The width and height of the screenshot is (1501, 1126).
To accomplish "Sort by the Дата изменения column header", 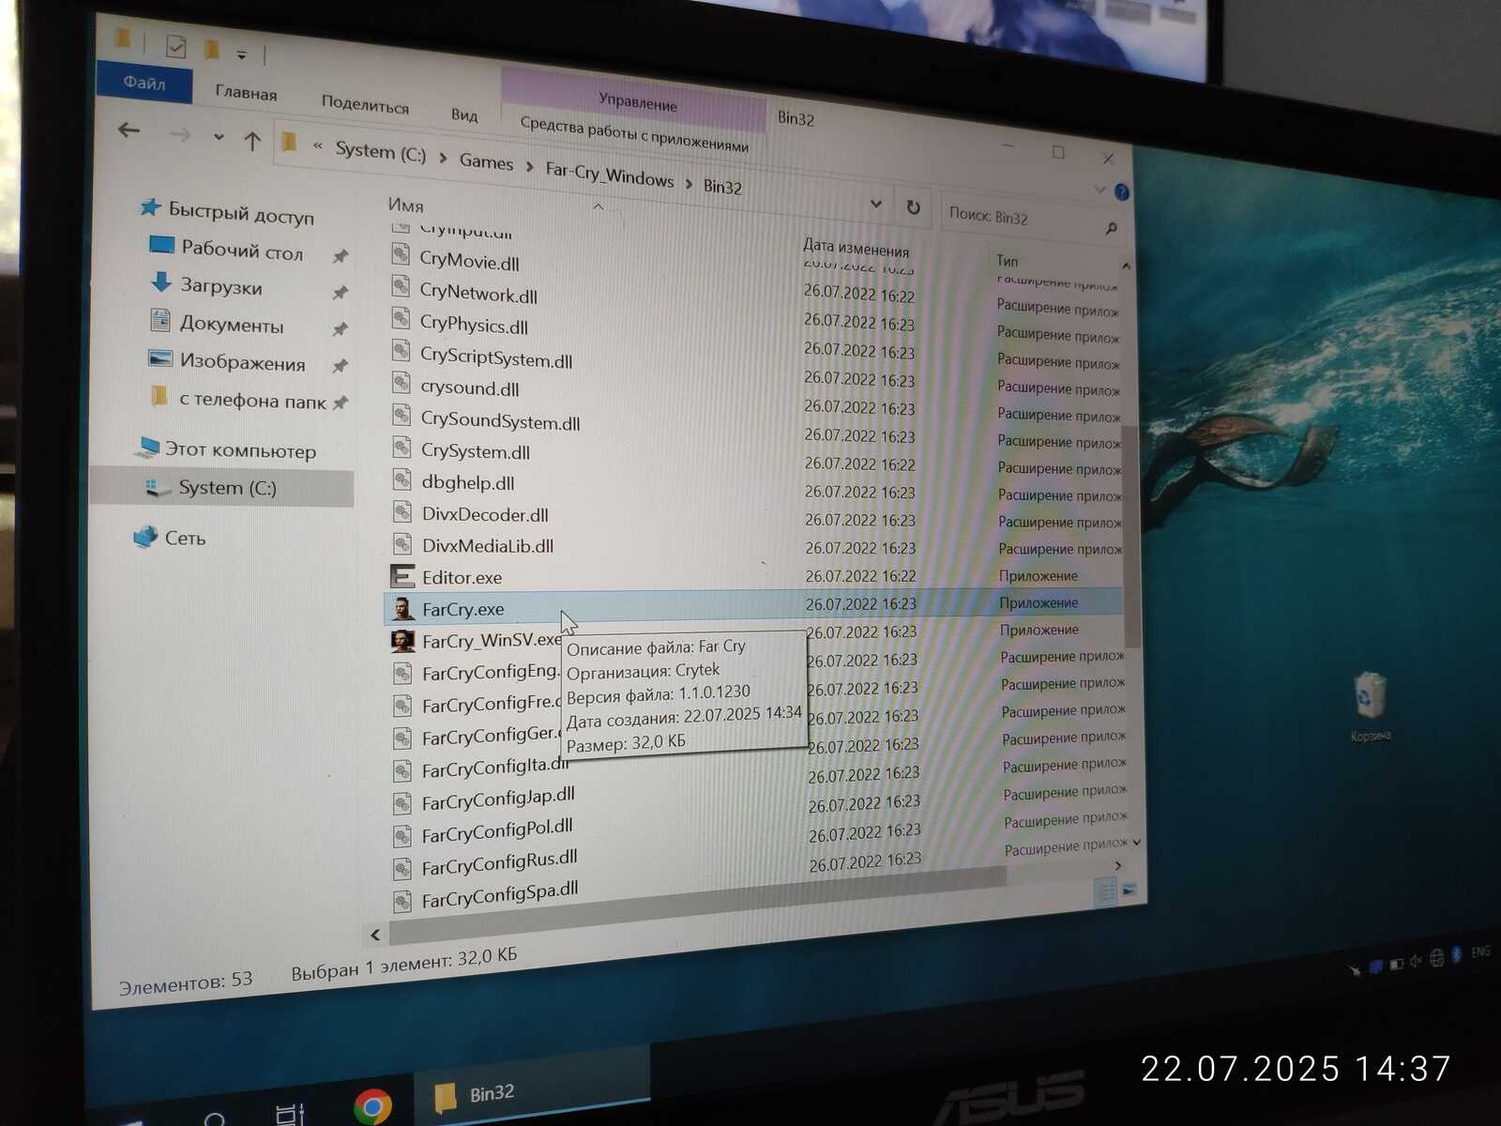I will pos(856,249).
